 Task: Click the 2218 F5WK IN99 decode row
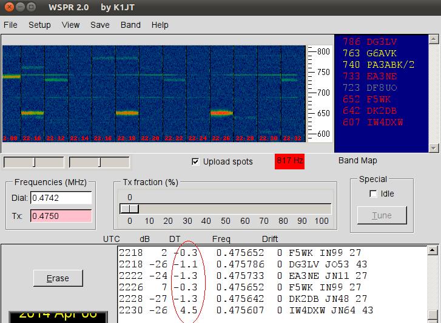240,253
